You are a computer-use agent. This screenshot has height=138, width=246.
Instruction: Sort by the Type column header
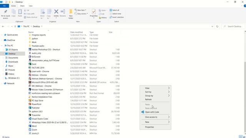[x=91, y=32]
